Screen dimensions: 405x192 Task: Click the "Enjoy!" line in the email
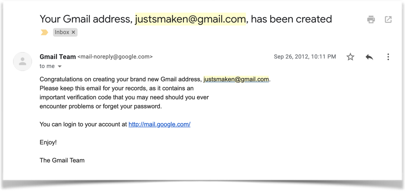click(48, 142)
